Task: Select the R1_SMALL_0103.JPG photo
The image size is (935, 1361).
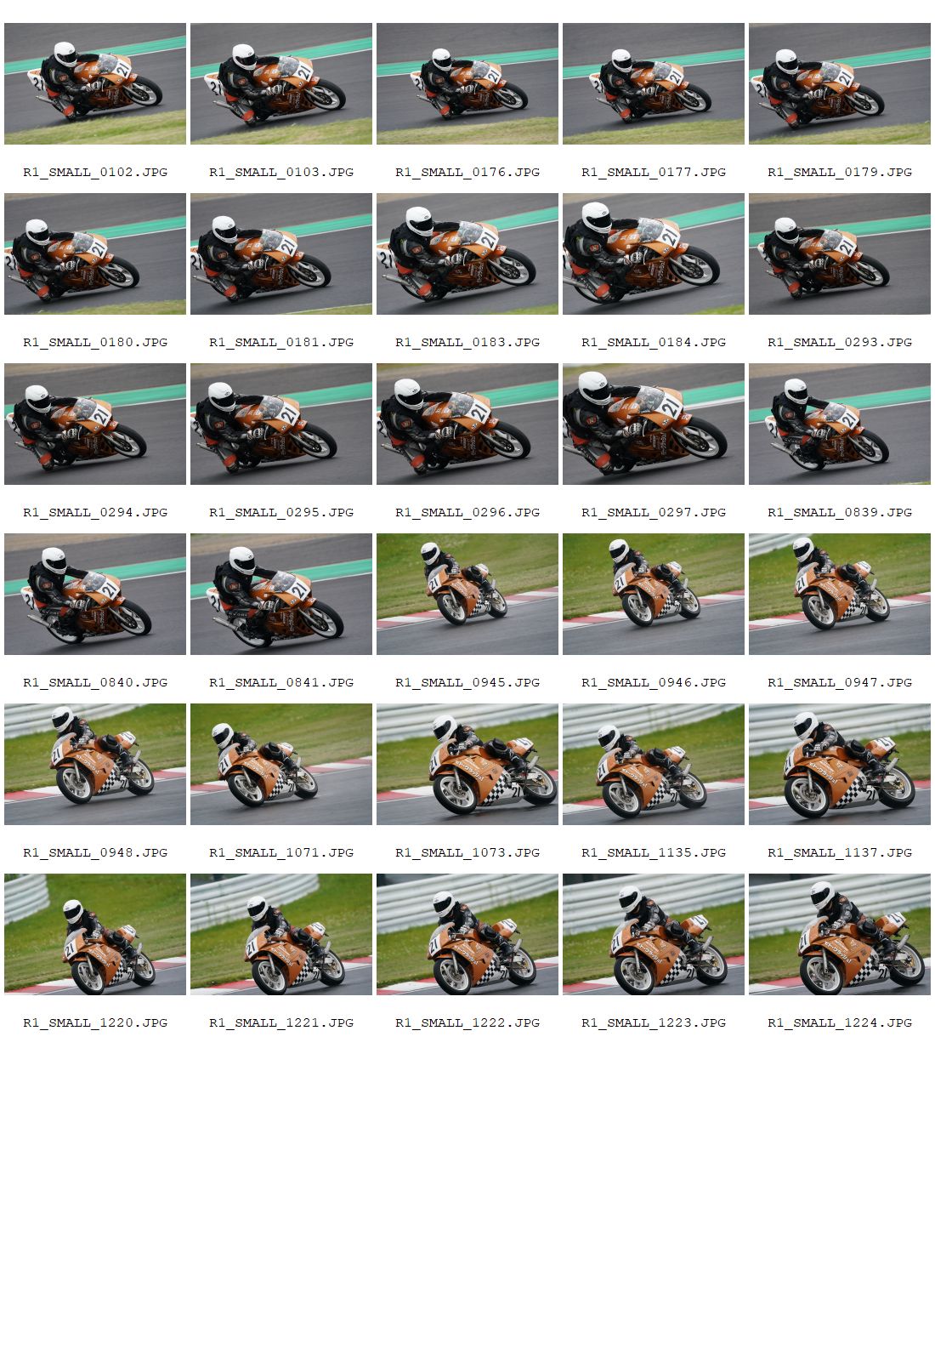Action: coord(281,83)
